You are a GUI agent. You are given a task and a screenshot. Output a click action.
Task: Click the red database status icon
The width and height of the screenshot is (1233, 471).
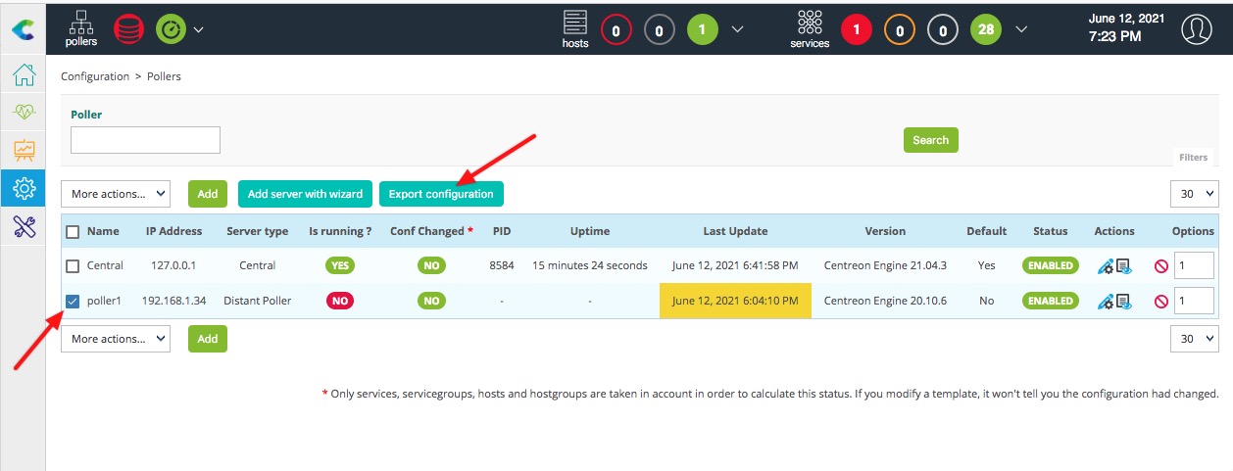(x=128, y=29)
